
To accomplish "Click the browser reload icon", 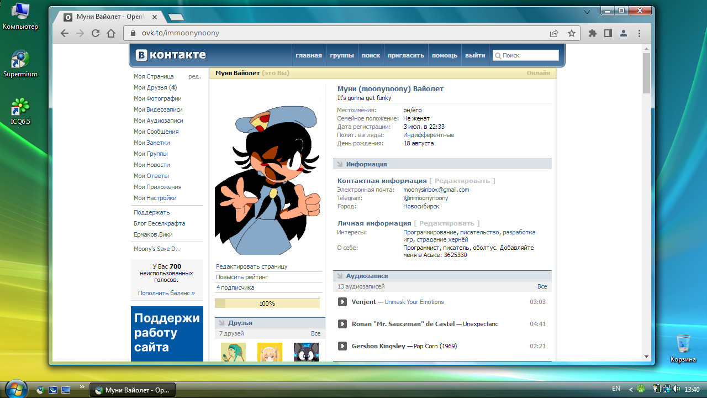I will (x=96, y=33).
